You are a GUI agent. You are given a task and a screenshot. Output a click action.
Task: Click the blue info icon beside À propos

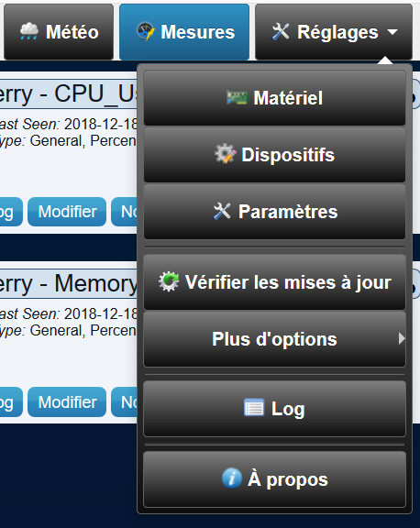pos(232,478)
